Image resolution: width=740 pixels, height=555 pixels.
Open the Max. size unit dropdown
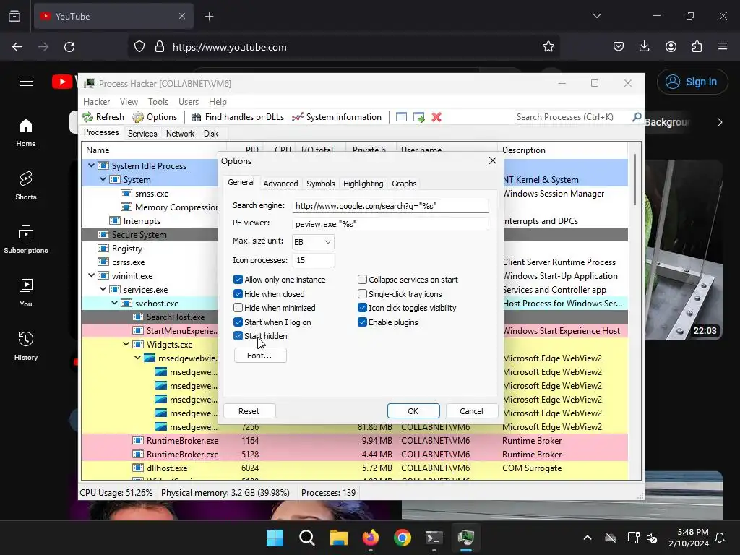point(313,241)
